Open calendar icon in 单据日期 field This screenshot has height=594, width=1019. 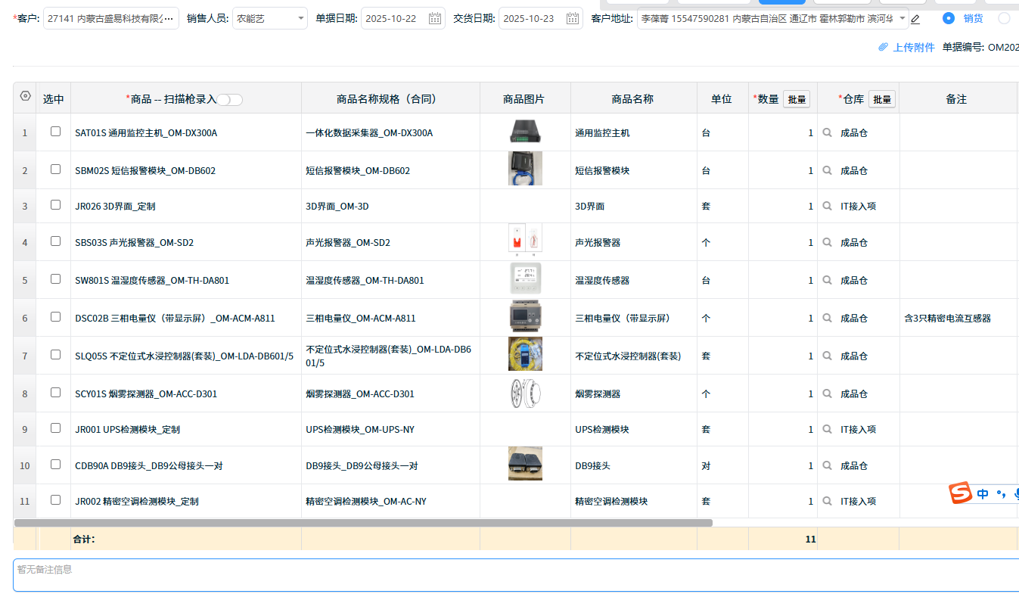[x=435, y=19]
